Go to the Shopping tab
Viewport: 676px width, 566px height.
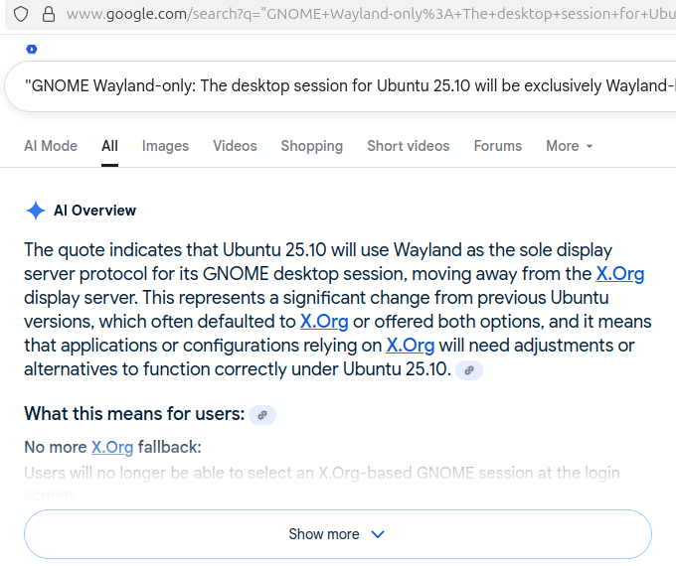click(311, 146)
